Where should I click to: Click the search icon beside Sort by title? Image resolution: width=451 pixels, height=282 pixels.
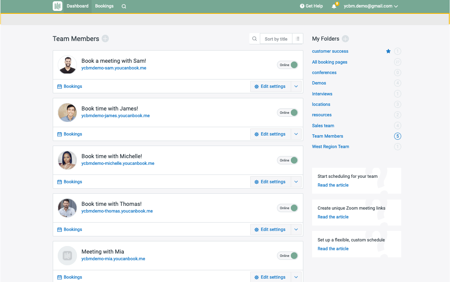pyautogui.click(x=254, y=39)
